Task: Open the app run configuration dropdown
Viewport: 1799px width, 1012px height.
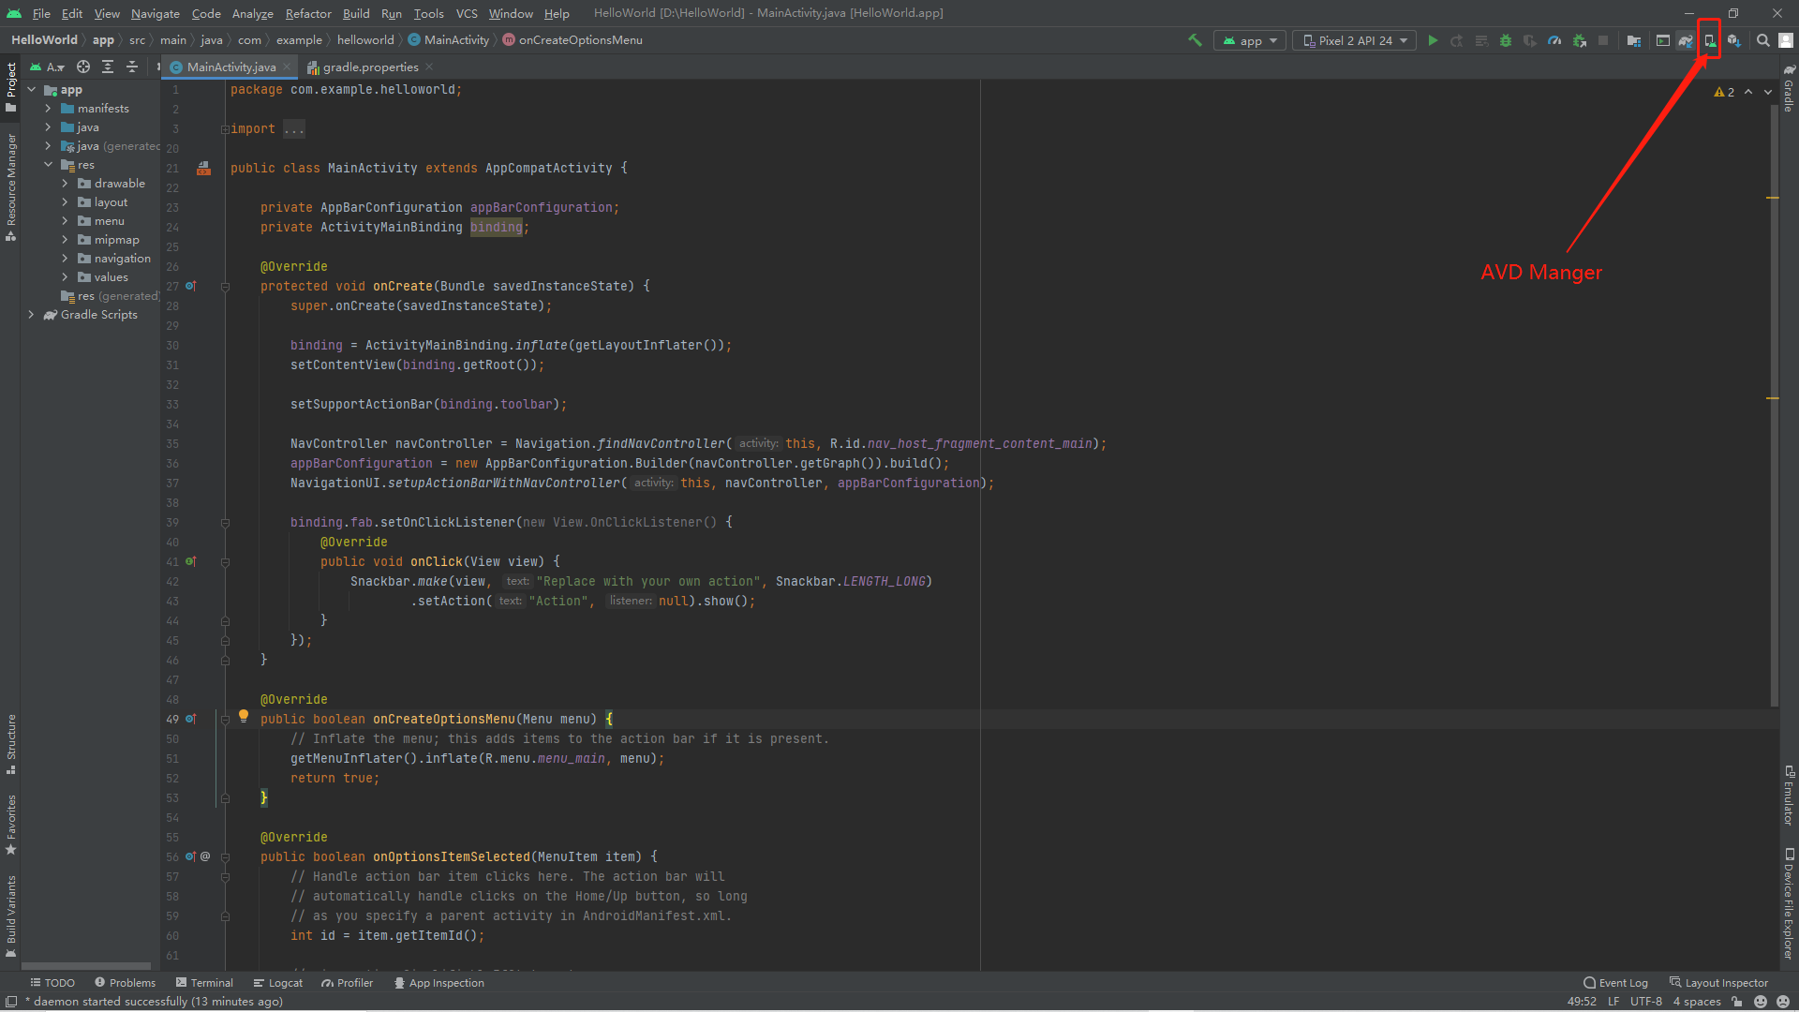Action: (1248, 40)
